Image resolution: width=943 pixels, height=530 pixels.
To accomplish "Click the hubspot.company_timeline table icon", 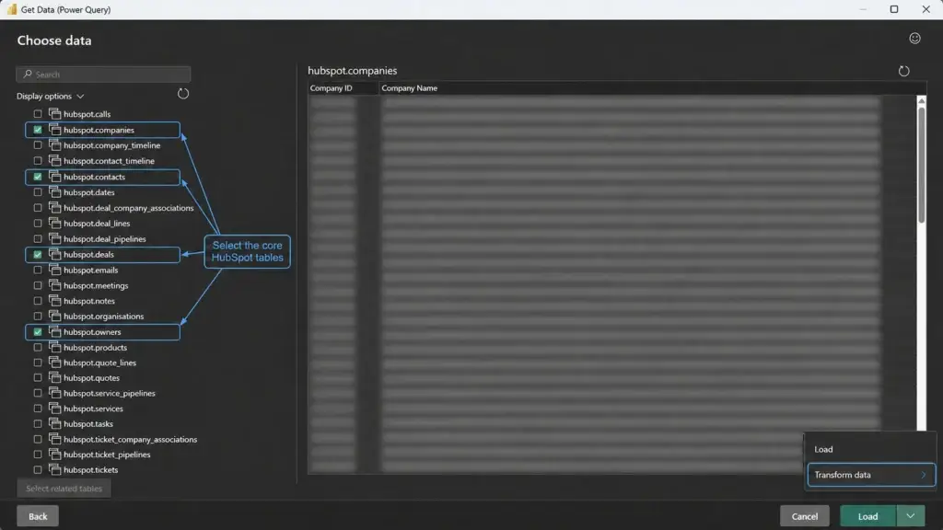I will (x=54, y=145).
